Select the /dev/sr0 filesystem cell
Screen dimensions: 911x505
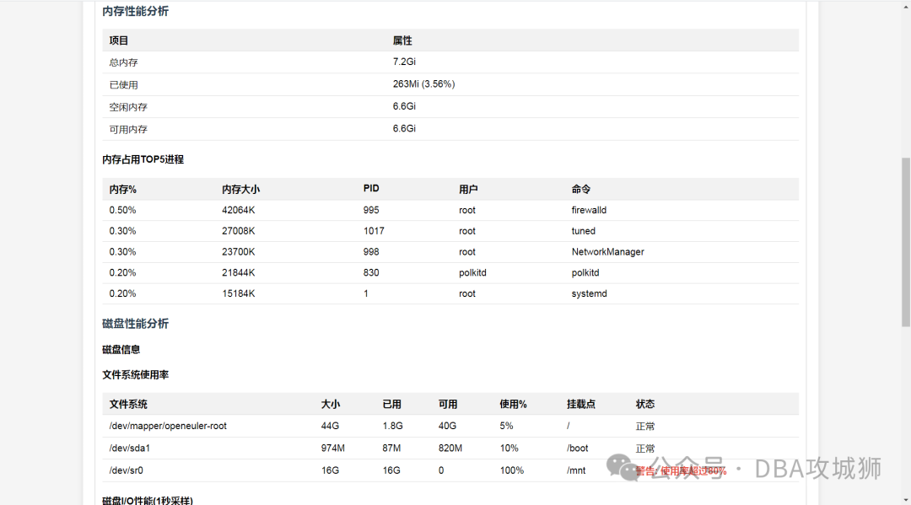click(x=126, y=470)
